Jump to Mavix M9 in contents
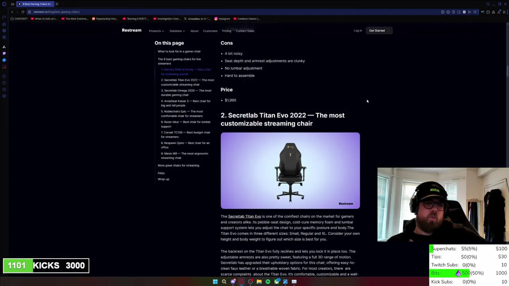The image size is (509, 286). pyautogui.click(x=185, y=155)
